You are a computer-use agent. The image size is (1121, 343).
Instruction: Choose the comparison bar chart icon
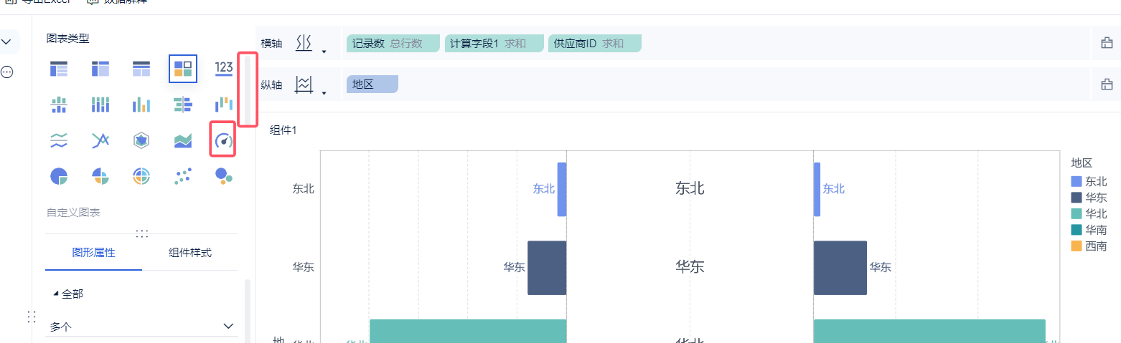click(x=183, y=105)
